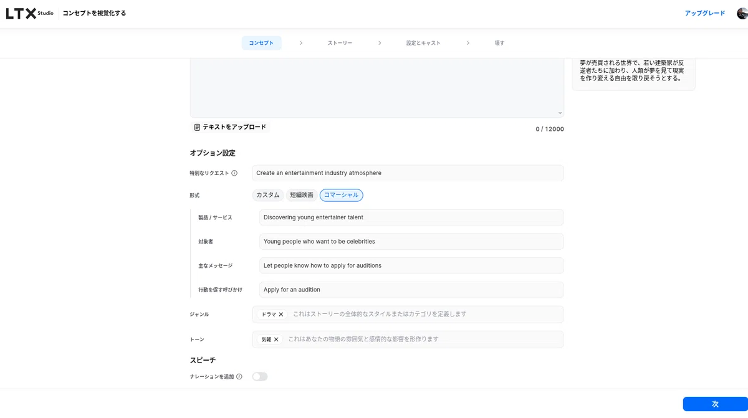The height and width of the screenshot is (418, 748).
Task: Remove the ドラマ genre tag
Action: pos(281,315)
